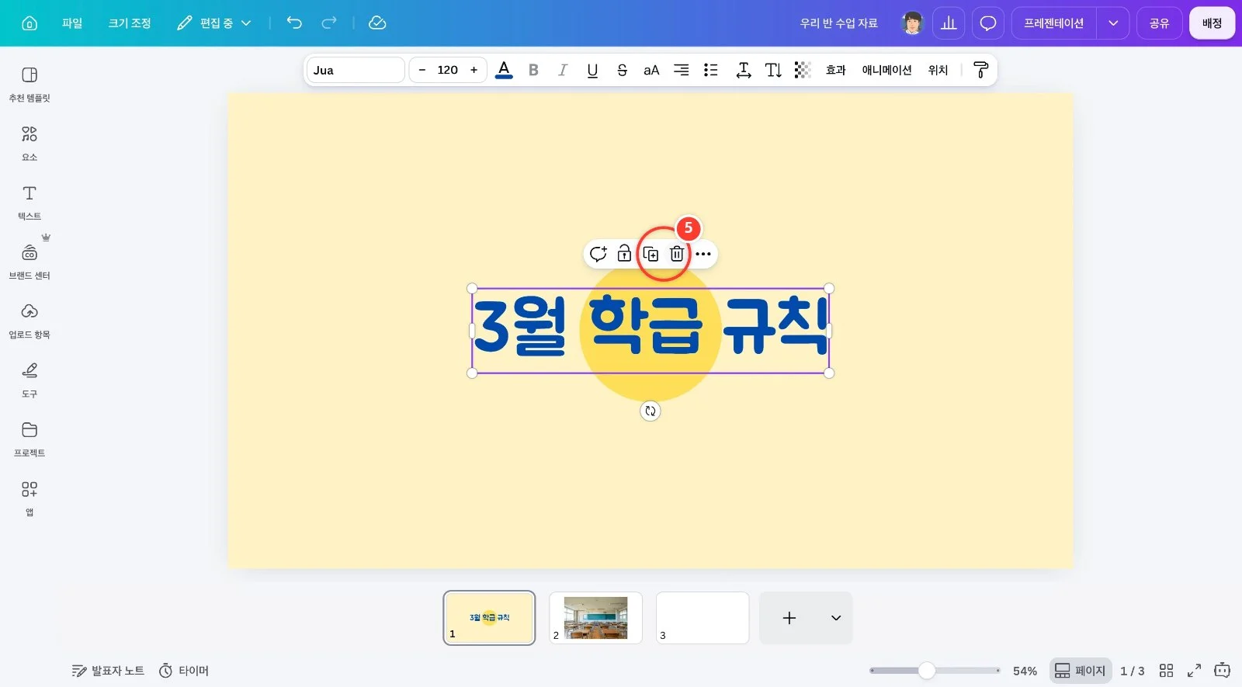The image size is (1242, 687).
Task: Go to the Canva home icon
Action: click(29, 23)
